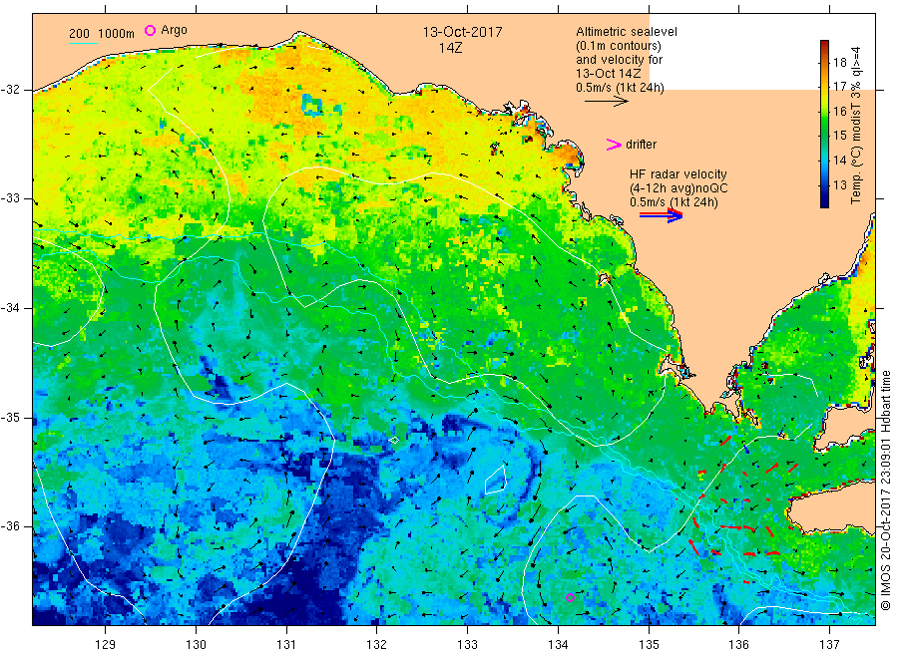Click the '-32' latitude axis label
898x658 pixels.
pyautogui.click(x=10, y=90)
